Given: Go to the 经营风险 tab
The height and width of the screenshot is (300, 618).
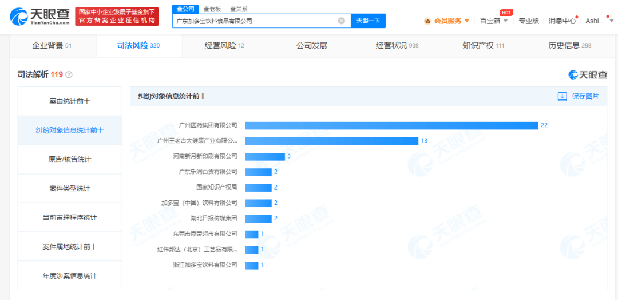Looking at the screenshot, I should coord(224,45).
